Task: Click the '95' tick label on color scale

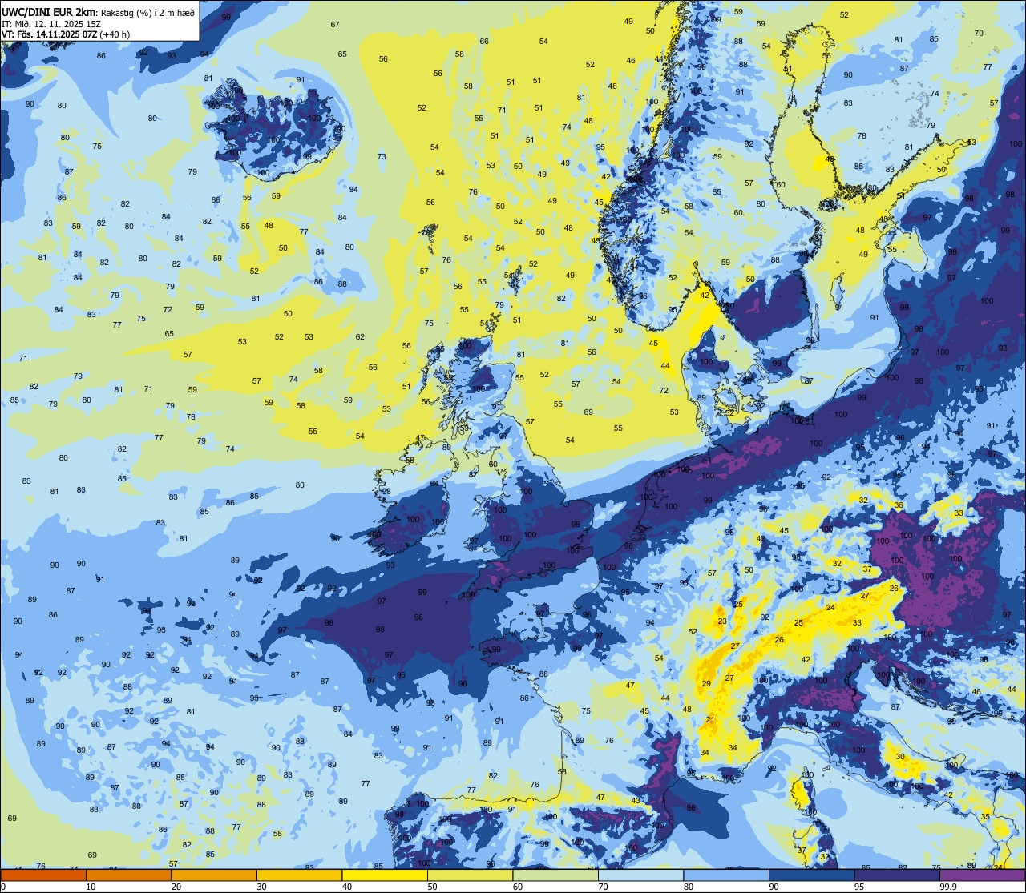Action: point(859,887)
